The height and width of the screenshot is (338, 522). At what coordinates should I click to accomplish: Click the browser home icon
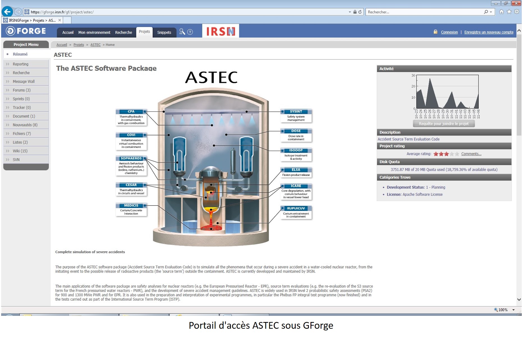502,12
